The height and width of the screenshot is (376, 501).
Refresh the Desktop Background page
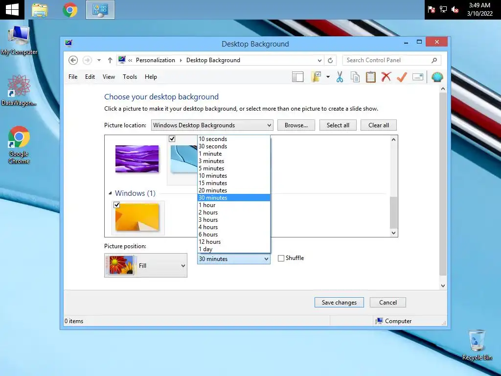(330, 60)
